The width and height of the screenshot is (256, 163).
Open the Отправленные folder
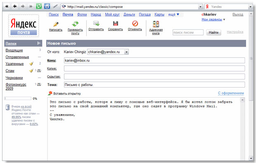(x=17, y=57)
